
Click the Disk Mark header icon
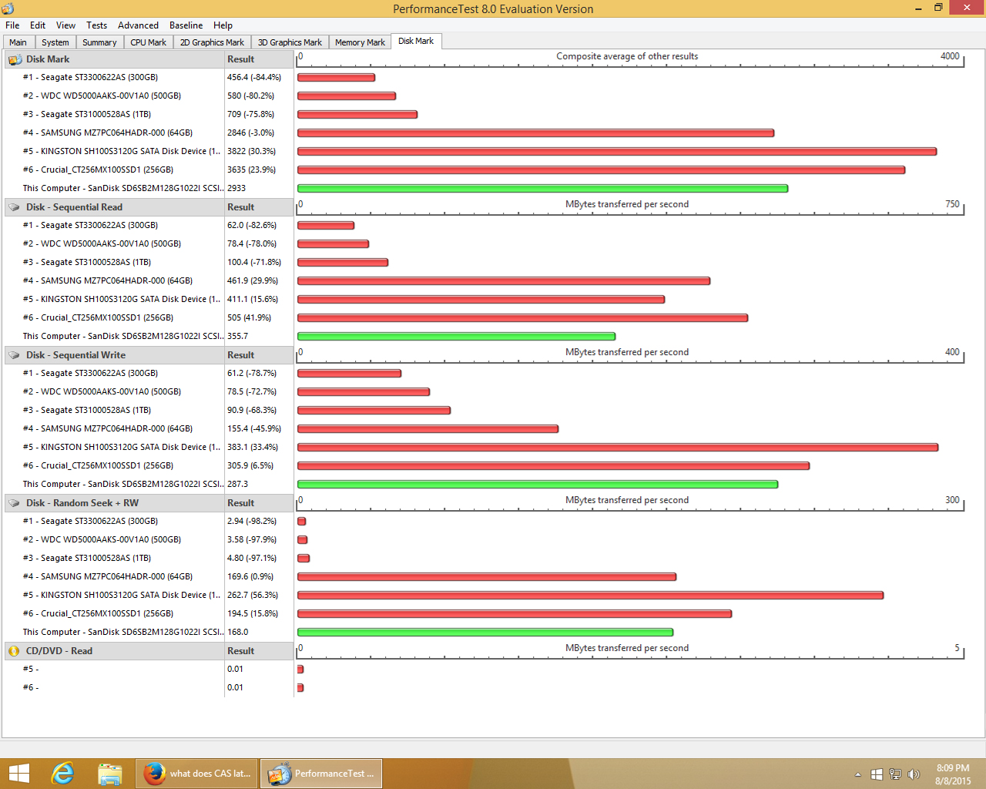pos(15,59)
